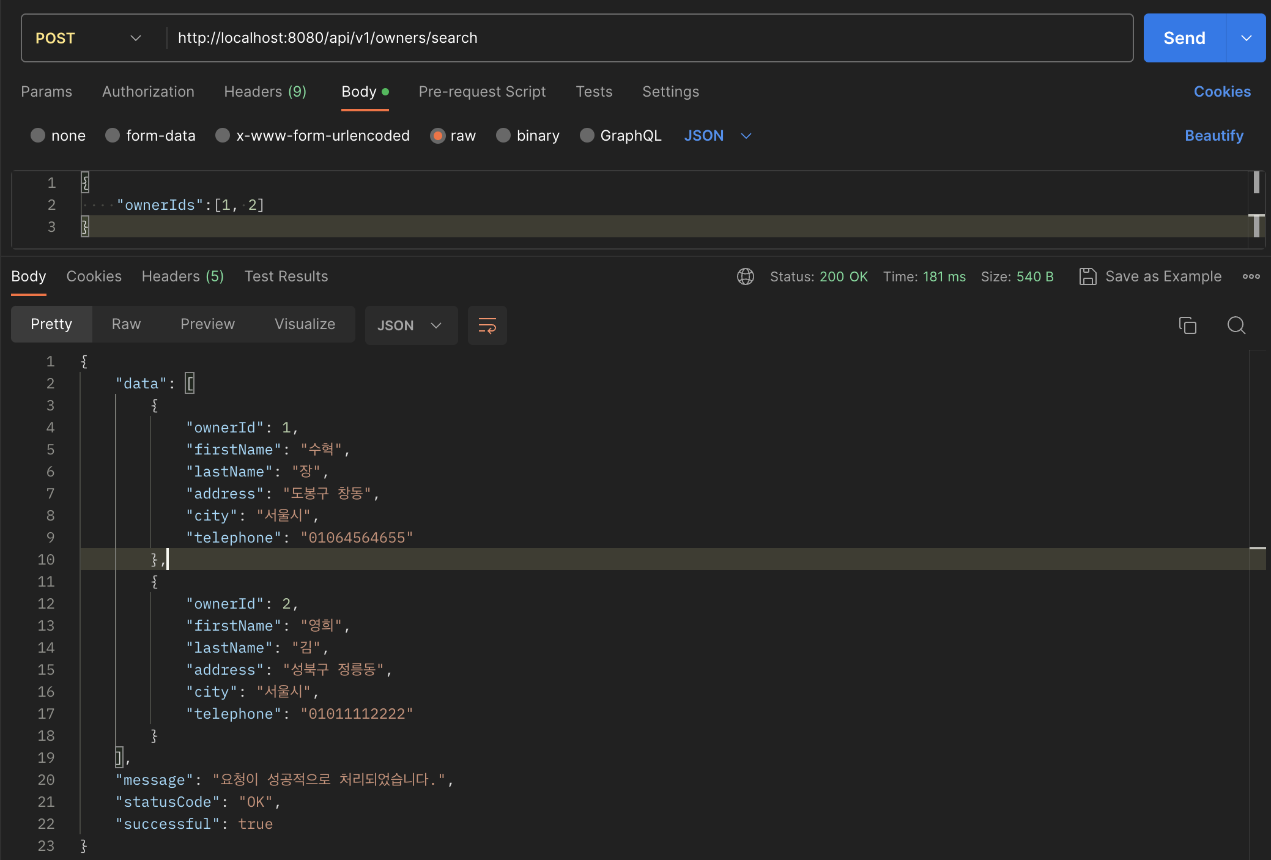This screenshot has width=1271, height=860.
Task: Expand the Send button dropdown arrow
Action: pos(1246,38)
